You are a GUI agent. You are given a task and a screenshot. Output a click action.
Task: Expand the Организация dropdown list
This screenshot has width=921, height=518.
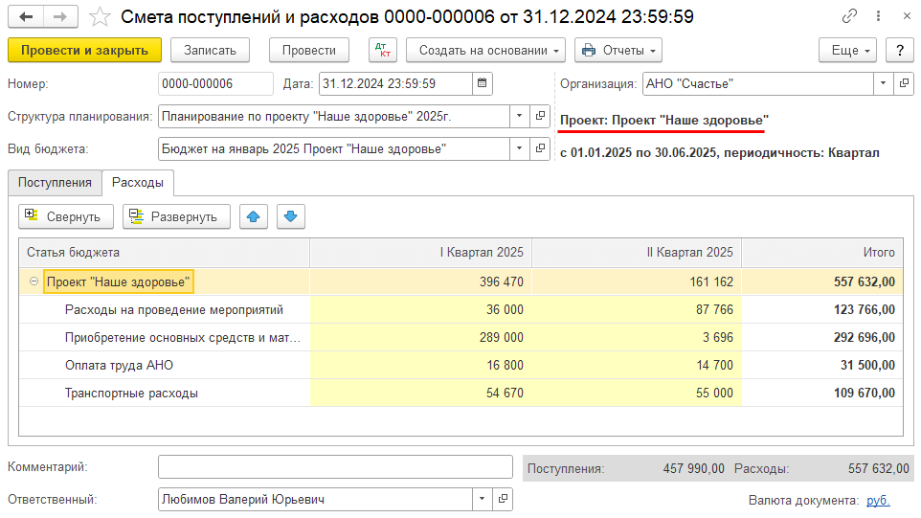click(883, 83)
